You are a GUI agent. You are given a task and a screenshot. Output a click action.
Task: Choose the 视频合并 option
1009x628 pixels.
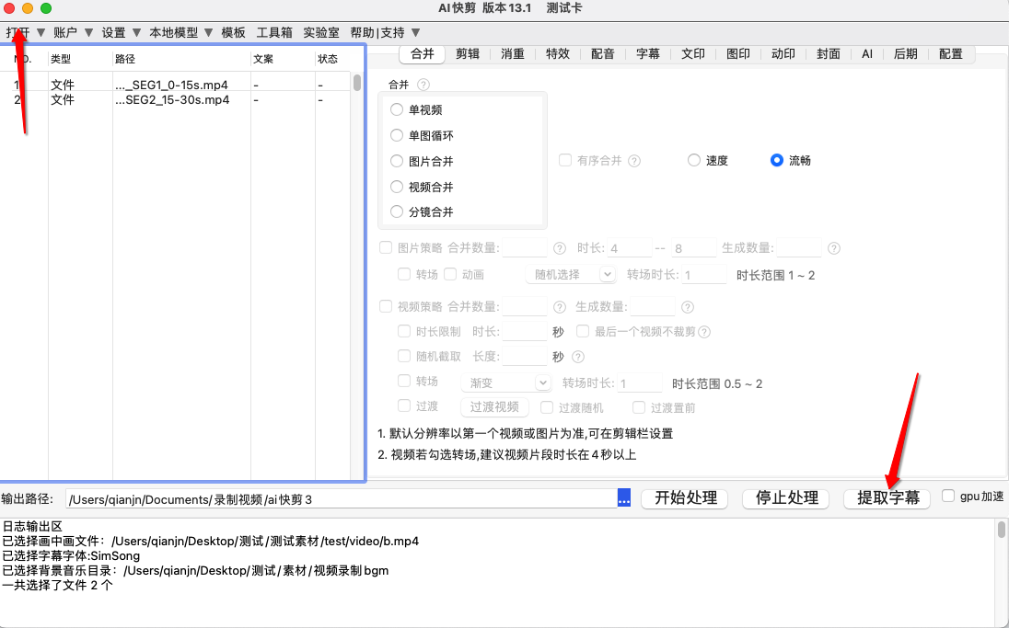coord(397,187)
